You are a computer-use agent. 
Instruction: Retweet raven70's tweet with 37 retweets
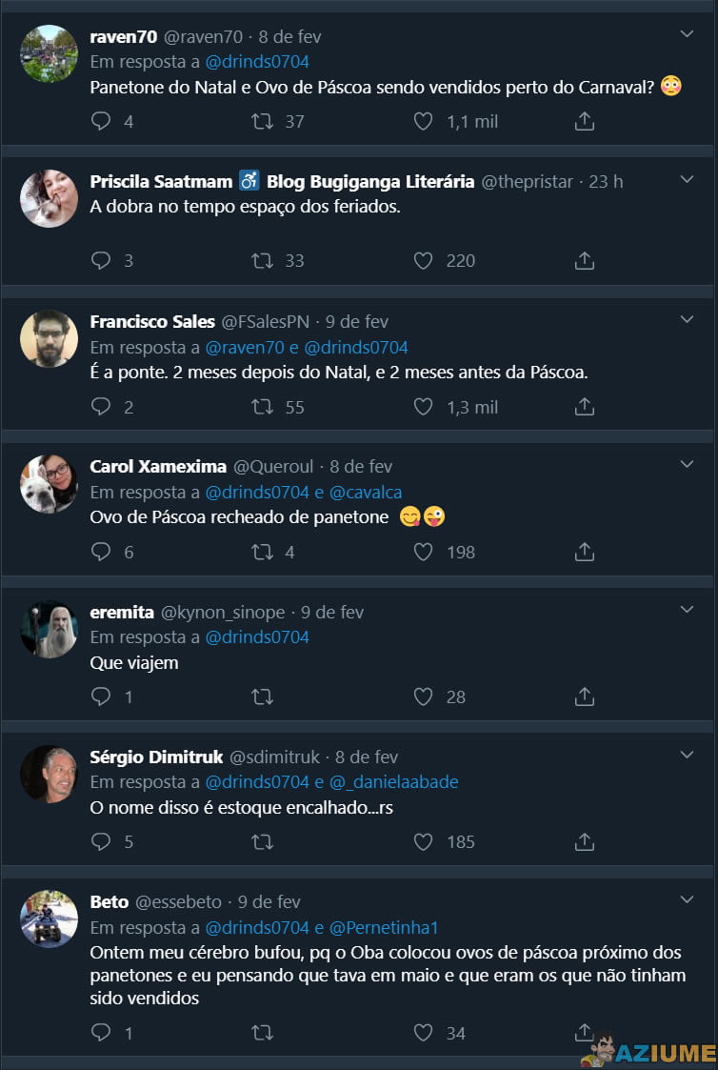click(262, 122)
